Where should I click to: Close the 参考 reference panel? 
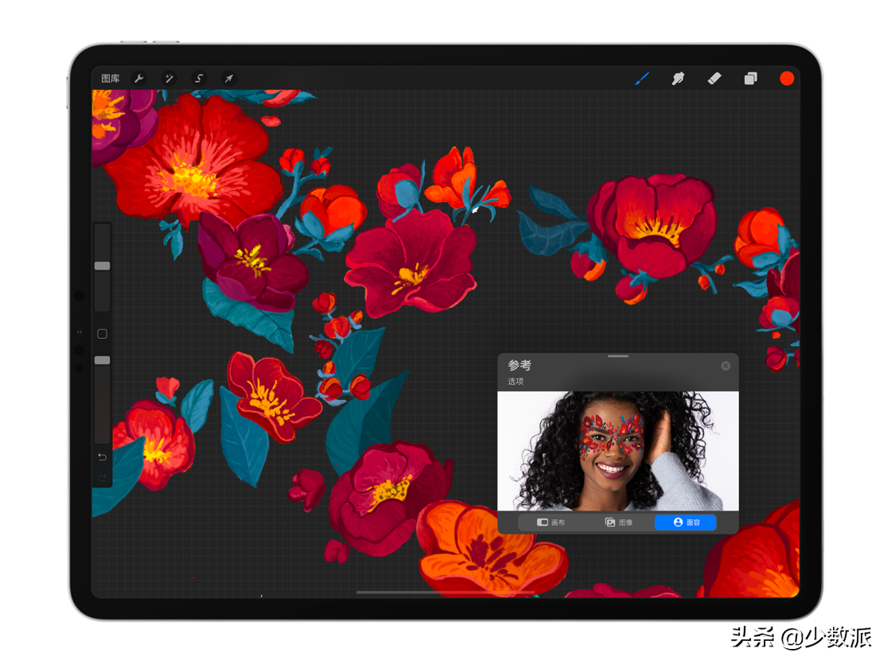(x=726, y=366)
